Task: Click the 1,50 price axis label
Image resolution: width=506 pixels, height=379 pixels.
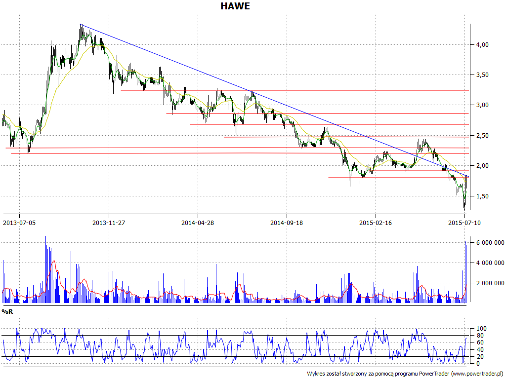Action: [482, 196]
